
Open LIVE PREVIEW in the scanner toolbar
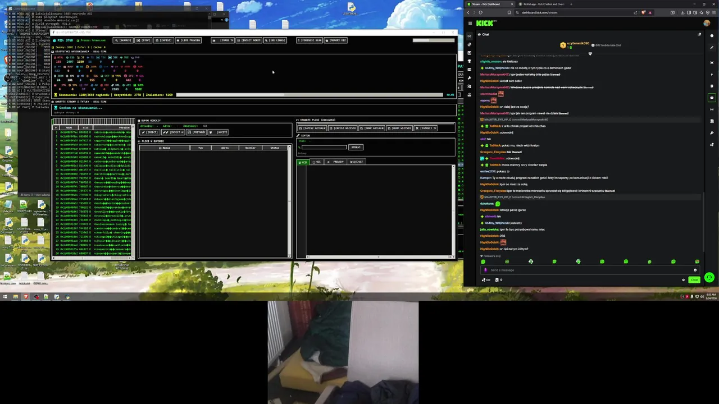click(x=188, y=40)
